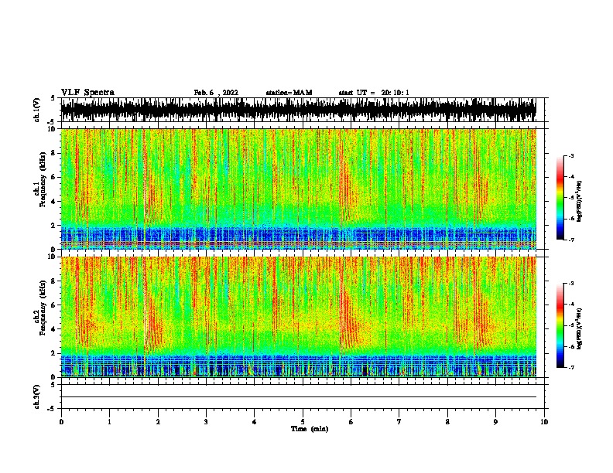Click the time axis tick label '8'

[x=447, y=421]
